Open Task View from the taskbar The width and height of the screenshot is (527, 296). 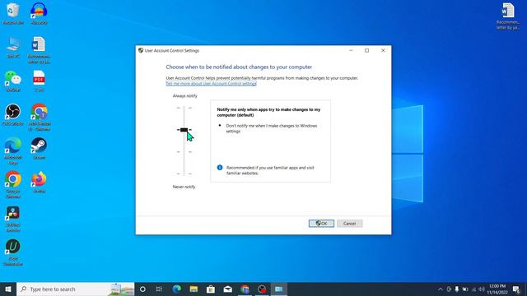tap(159, 289)
